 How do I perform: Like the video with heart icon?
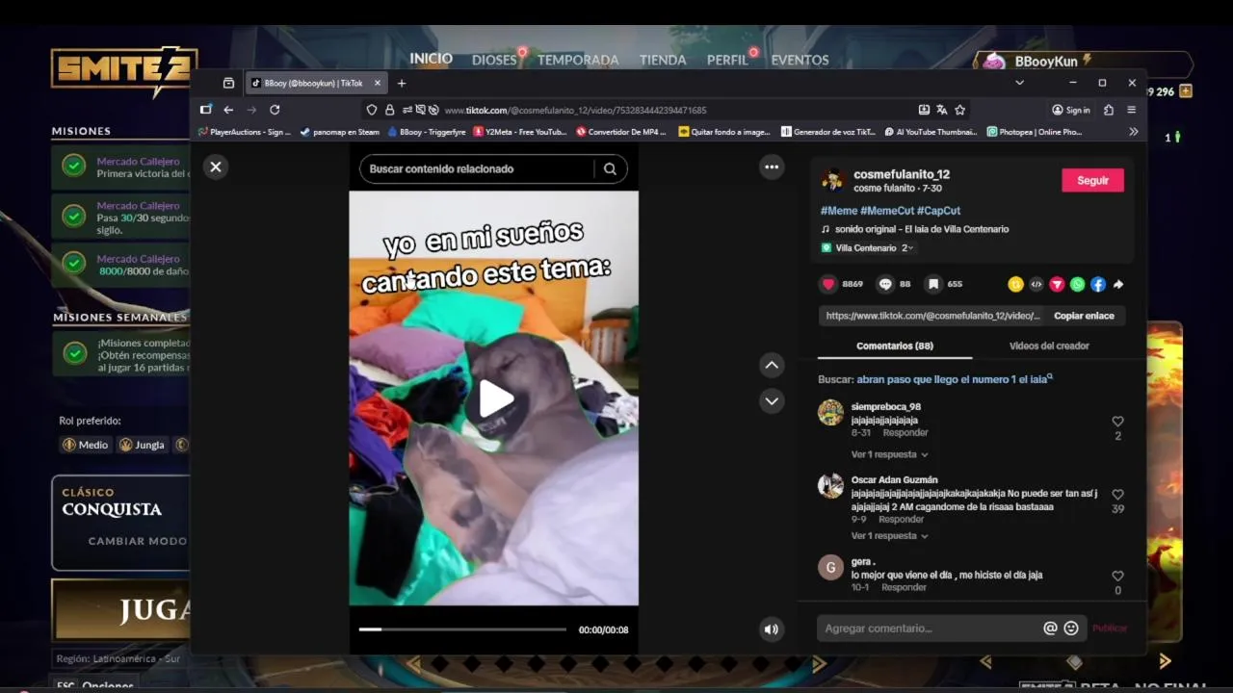[828, 284]
